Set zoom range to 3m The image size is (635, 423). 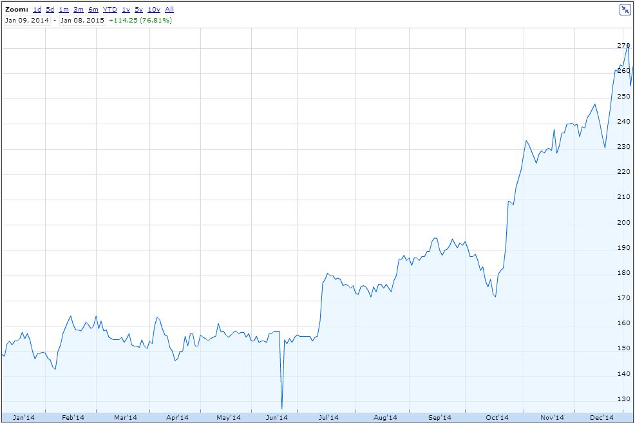click(x=79, y=9)
